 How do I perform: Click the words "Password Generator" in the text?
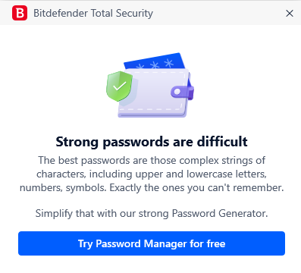(x=218, y=213)
